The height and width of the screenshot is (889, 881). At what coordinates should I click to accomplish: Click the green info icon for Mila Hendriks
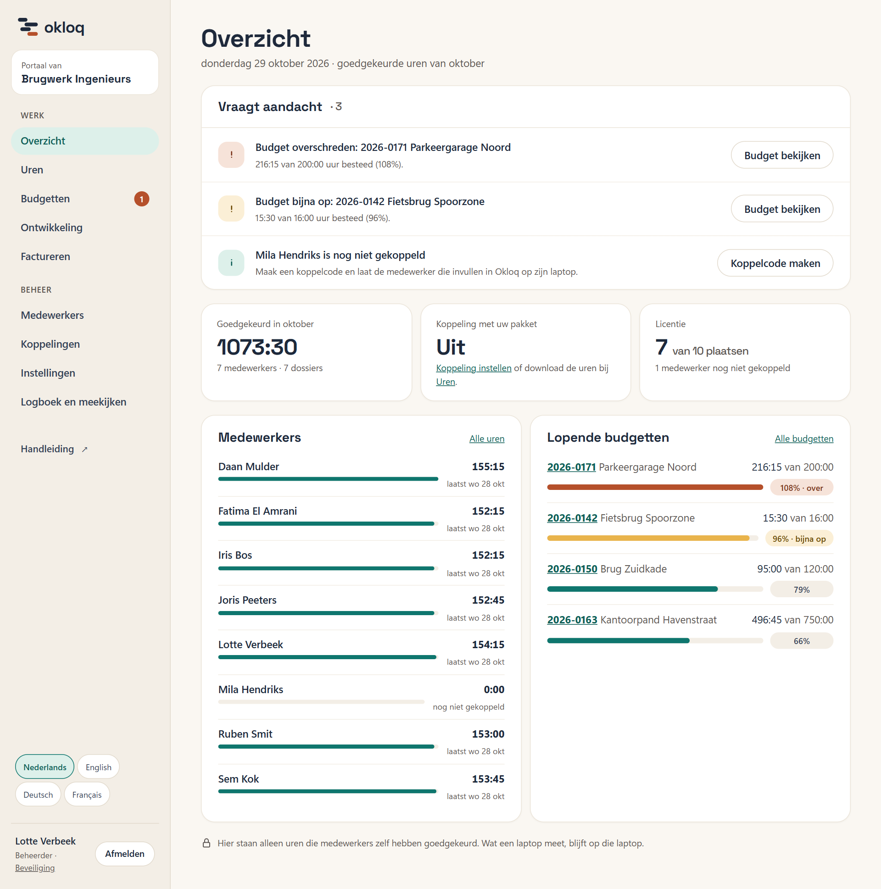tap(231, 263)
